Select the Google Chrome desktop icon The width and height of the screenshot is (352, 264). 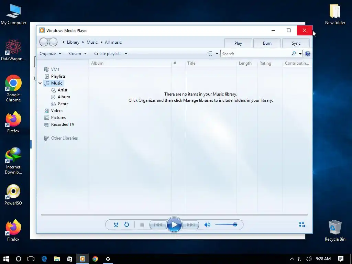pos(13,88)
